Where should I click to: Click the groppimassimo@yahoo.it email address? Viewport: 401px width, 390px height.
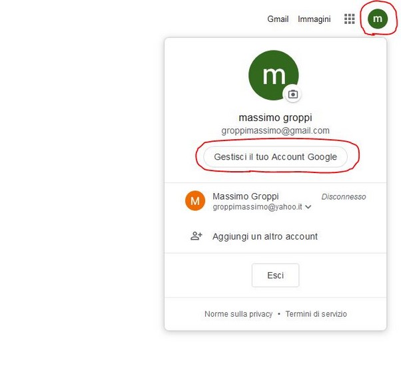257,207
